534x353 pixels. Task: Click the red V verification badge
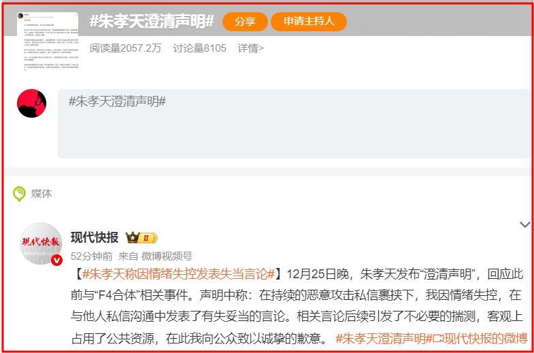(x=57, y=260)
